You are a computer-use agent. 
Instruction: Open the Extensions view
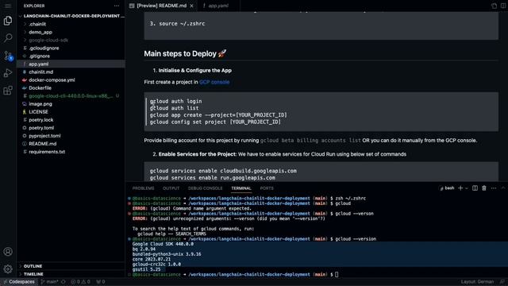click(8, 91)
